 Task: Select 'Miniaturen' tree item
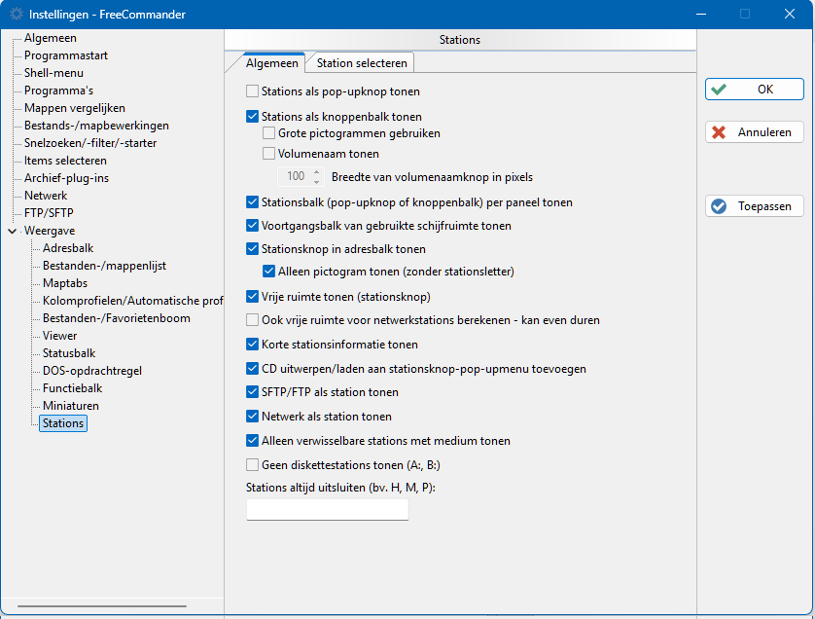(x=71, y=406)
